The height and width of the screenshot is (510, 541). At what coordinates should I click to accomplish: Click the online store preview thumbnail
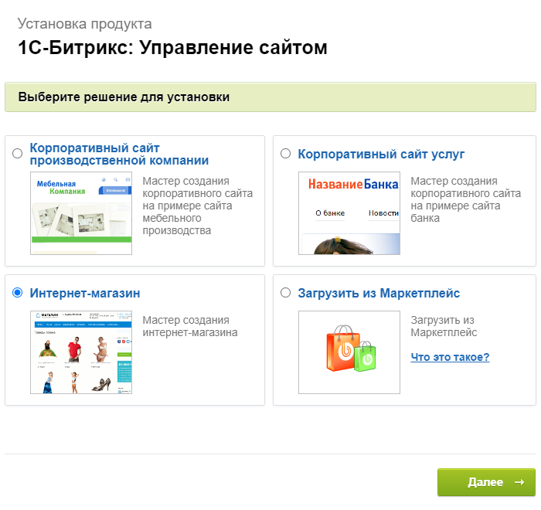coord(81,352)
